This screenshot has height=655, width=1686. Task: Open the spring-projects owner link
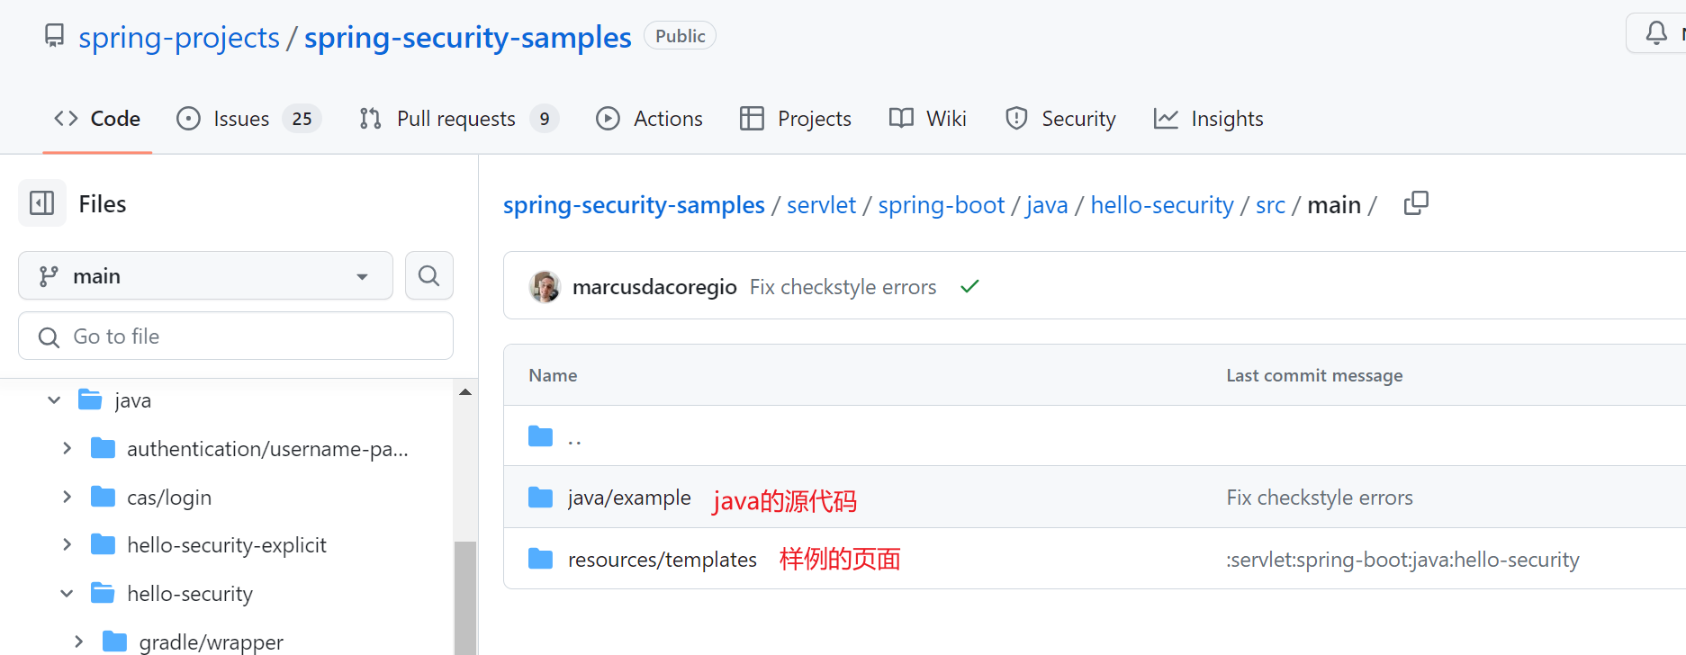(179, 37)
